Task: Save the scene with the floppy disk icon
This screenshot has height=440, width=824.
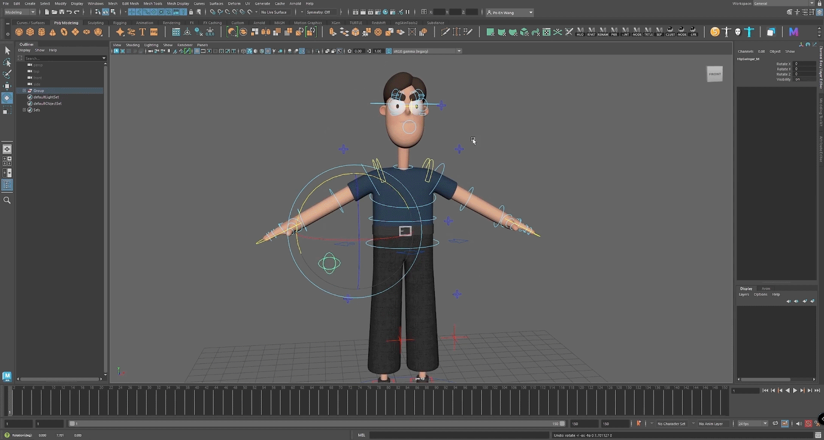Action: 62,12
